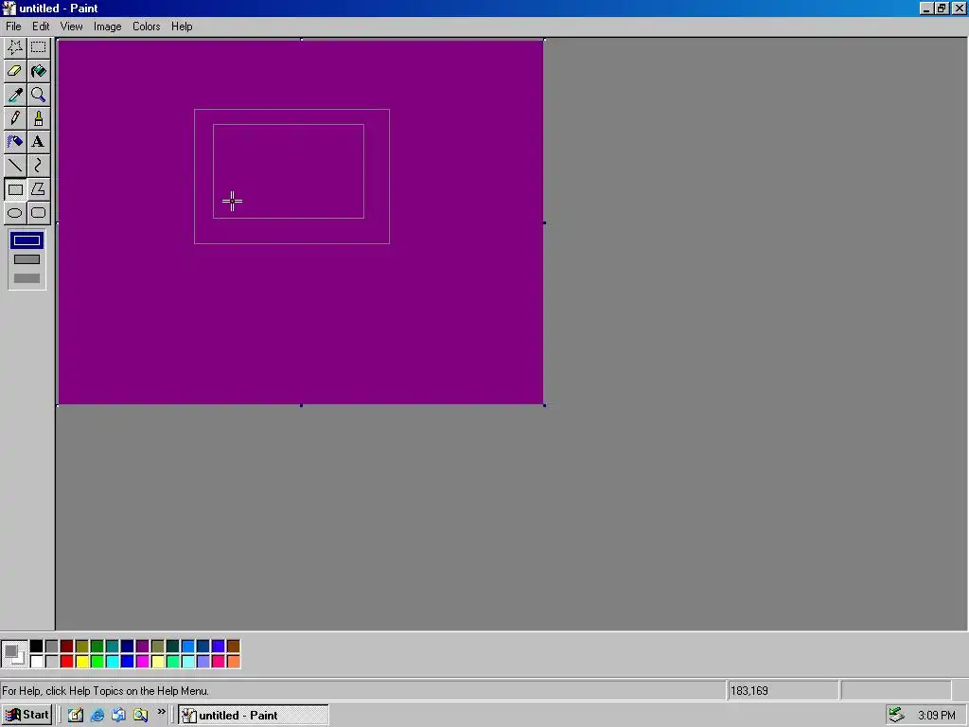Select the Magnifier tool

[x=38, y=95]
